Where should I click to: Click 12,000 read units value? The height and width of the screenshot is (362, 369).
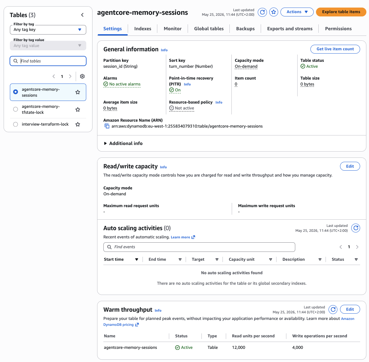coord(238,348)
